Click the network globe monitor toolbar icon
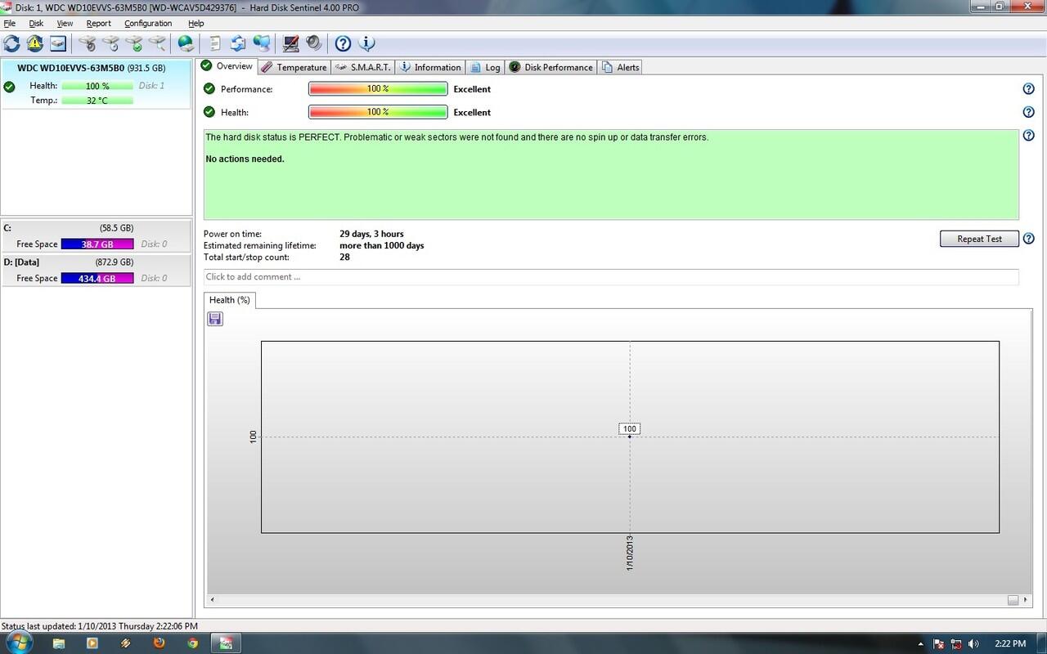The height and width of the screenshot is (654, 1047). (262, 43)
